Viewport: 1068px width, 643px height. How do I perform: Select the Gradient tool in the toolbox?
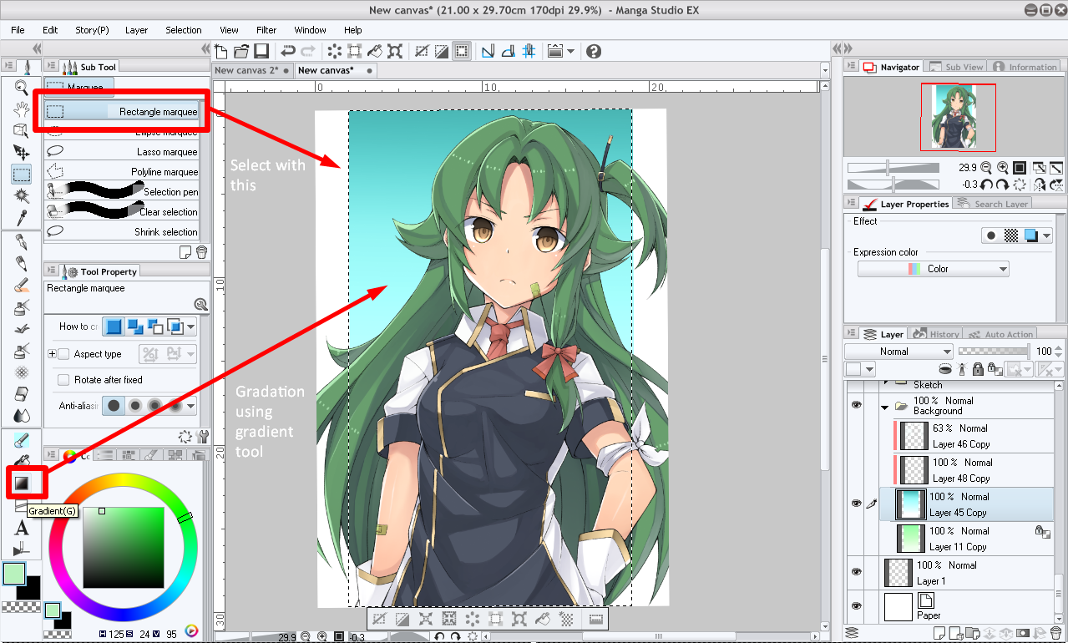point(22,483)
